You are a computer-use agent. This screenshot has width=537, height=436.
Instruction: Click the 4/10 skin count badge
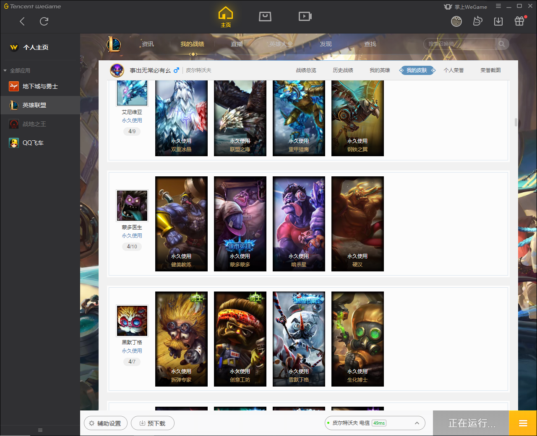coord(132,247)
